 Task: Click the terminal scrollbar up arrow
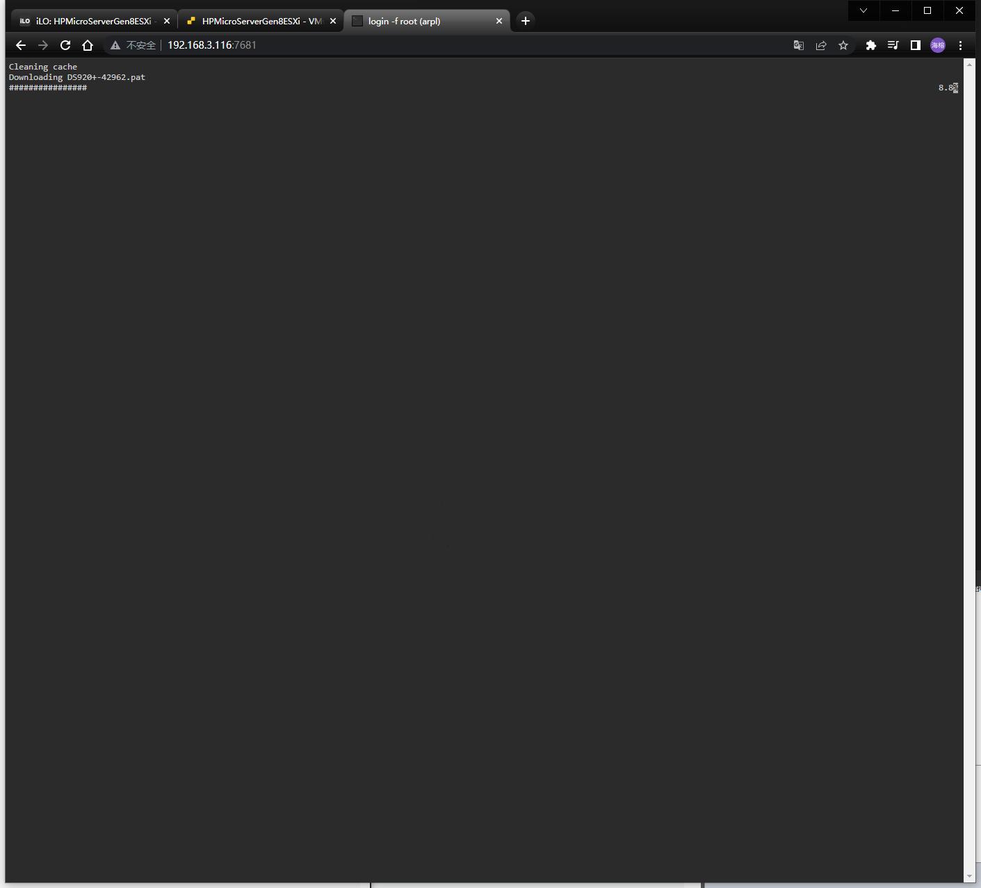click(x=969, y=64)
